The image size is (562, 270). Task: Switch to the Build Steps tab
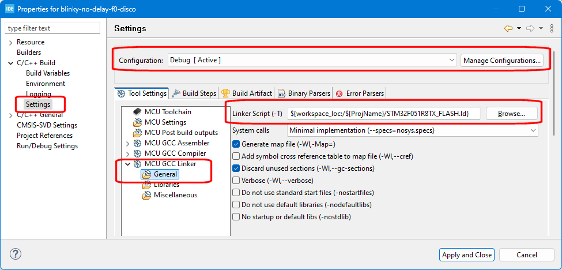click(194, 93)
